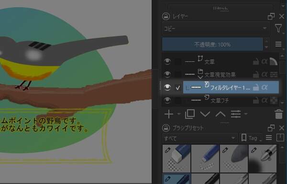Collapse the 文章視覚効果 group layer
The height and width of the screenshot is (184, 287).
(200, 78)
